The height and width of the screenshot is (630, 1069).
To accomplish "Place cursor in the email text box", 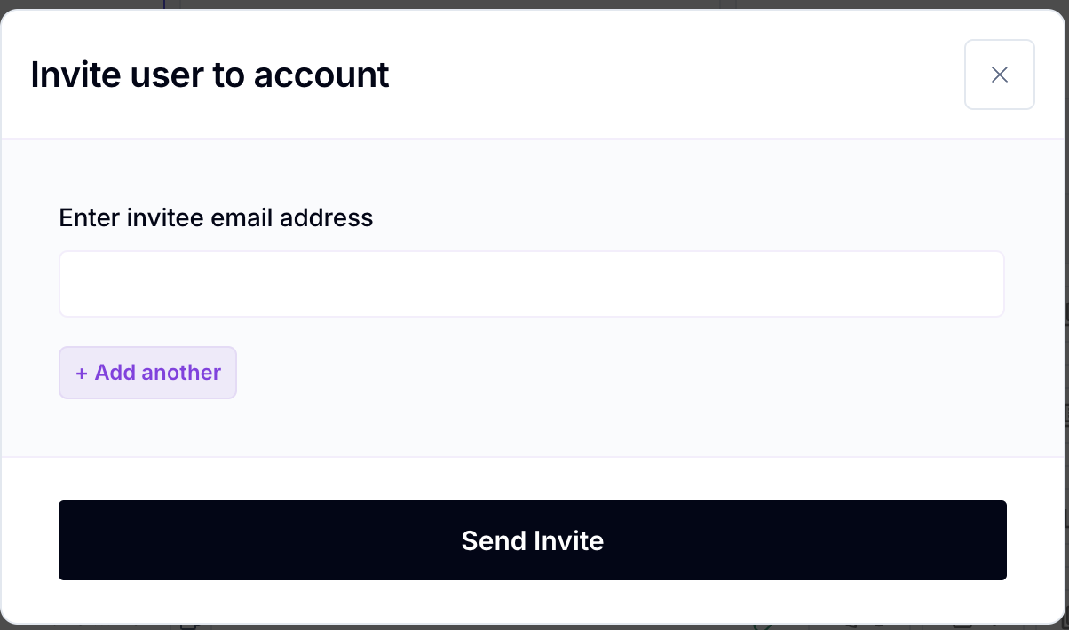I will pyautogui.click(x=531, y=284).
